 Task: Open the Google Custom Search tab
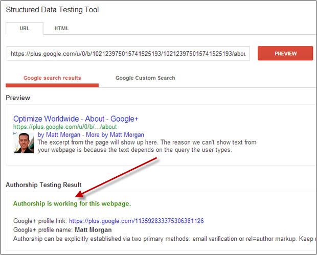point(145,78)
